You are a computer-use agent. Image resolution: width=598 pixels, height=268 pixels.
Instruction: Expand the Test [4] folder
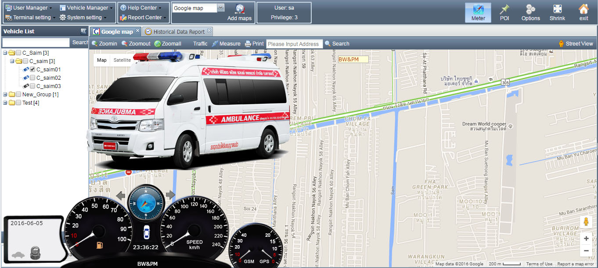[5, 103]
